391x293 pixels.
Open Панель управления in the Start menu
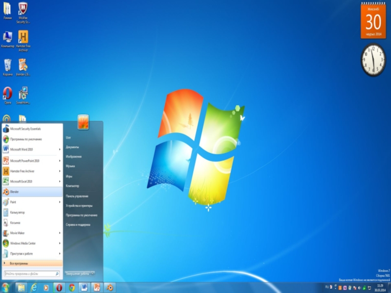point(77,196)
